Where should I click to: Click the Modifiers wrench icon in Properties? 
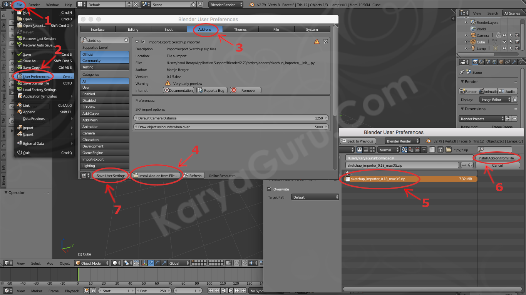[x=514, y=62]
